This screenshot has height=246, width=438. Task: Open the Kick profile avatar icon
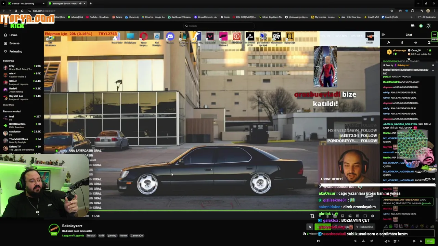428,26
